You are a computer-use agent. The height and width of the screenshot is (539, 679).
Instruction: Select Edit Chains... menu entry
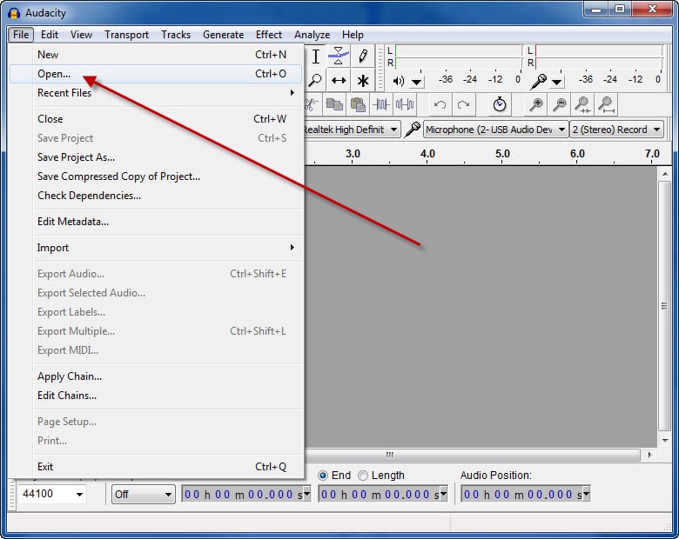[x=156, y=396]
